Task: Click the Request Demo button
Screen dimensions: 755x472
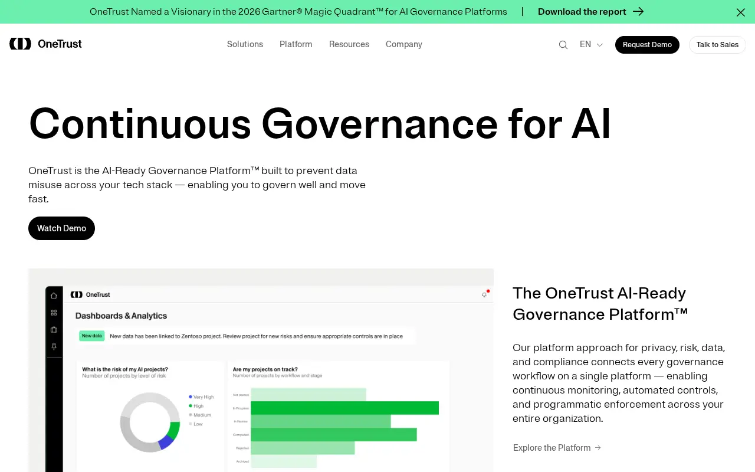Action: 647,45
